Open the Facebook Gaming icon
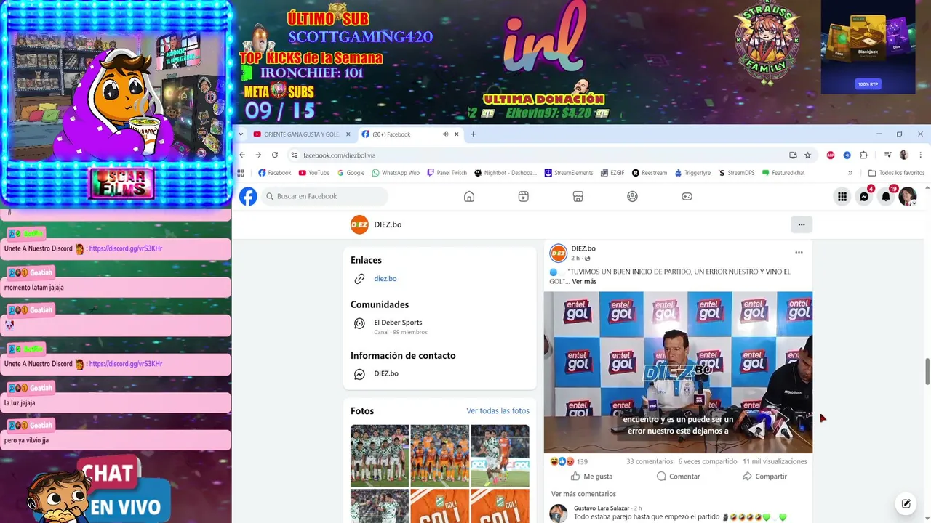 (x=687, y=196)
